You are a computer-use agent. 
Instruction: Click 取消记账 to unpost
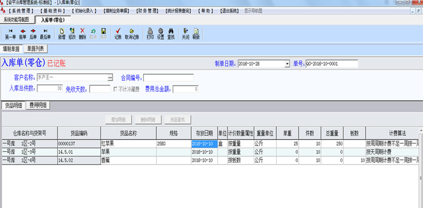tap(132, 34)
